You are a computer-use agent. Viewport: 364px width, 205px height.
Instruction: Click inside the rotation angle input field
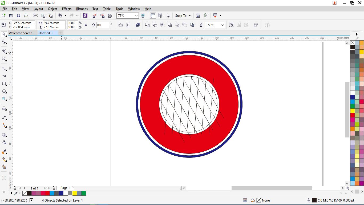pyautogui.click(x=103, y=25)
